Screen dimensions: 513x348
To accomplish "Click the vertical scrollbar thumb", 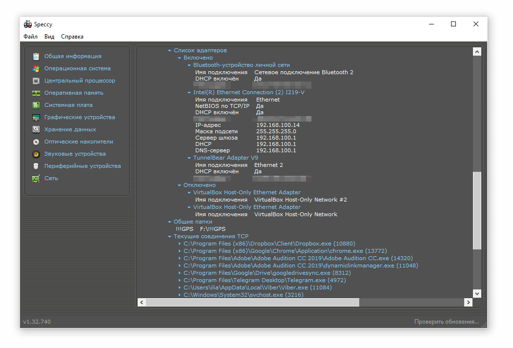I will [477, 211].
